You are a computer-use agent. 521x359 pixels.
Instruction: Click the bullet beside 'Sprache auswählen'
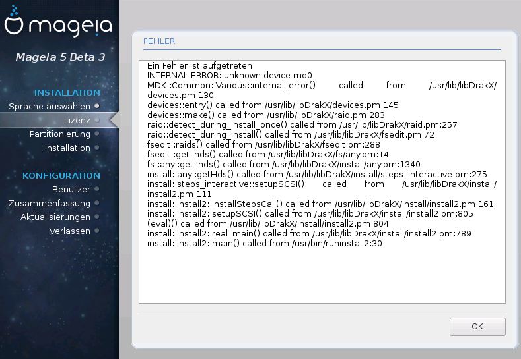pyautogui.click(x=96, y=106)
